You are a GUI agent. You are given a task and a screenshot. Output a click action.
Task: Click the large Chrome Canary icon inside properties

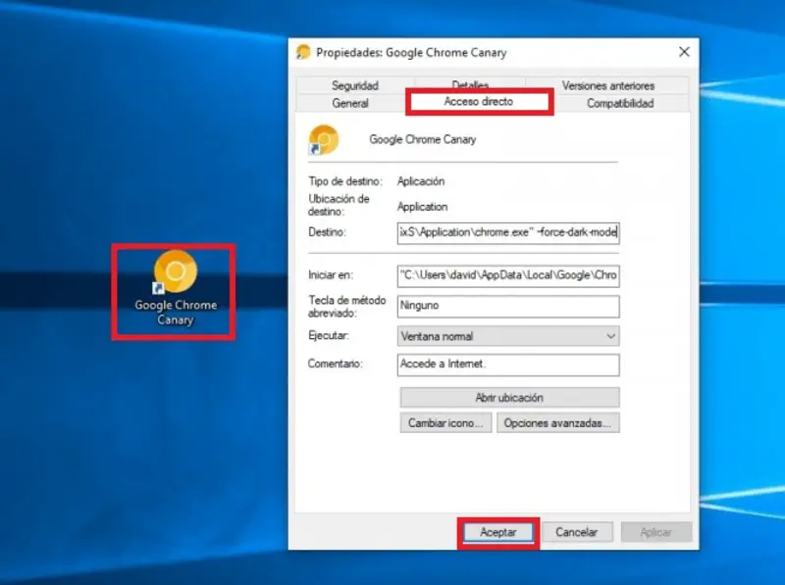[324, 140]
